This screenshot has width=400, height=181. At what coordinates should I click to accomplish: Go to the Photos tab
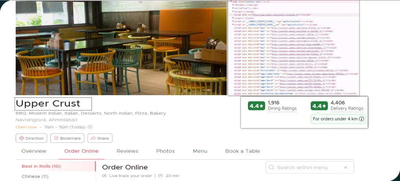(x=165, y=151)
